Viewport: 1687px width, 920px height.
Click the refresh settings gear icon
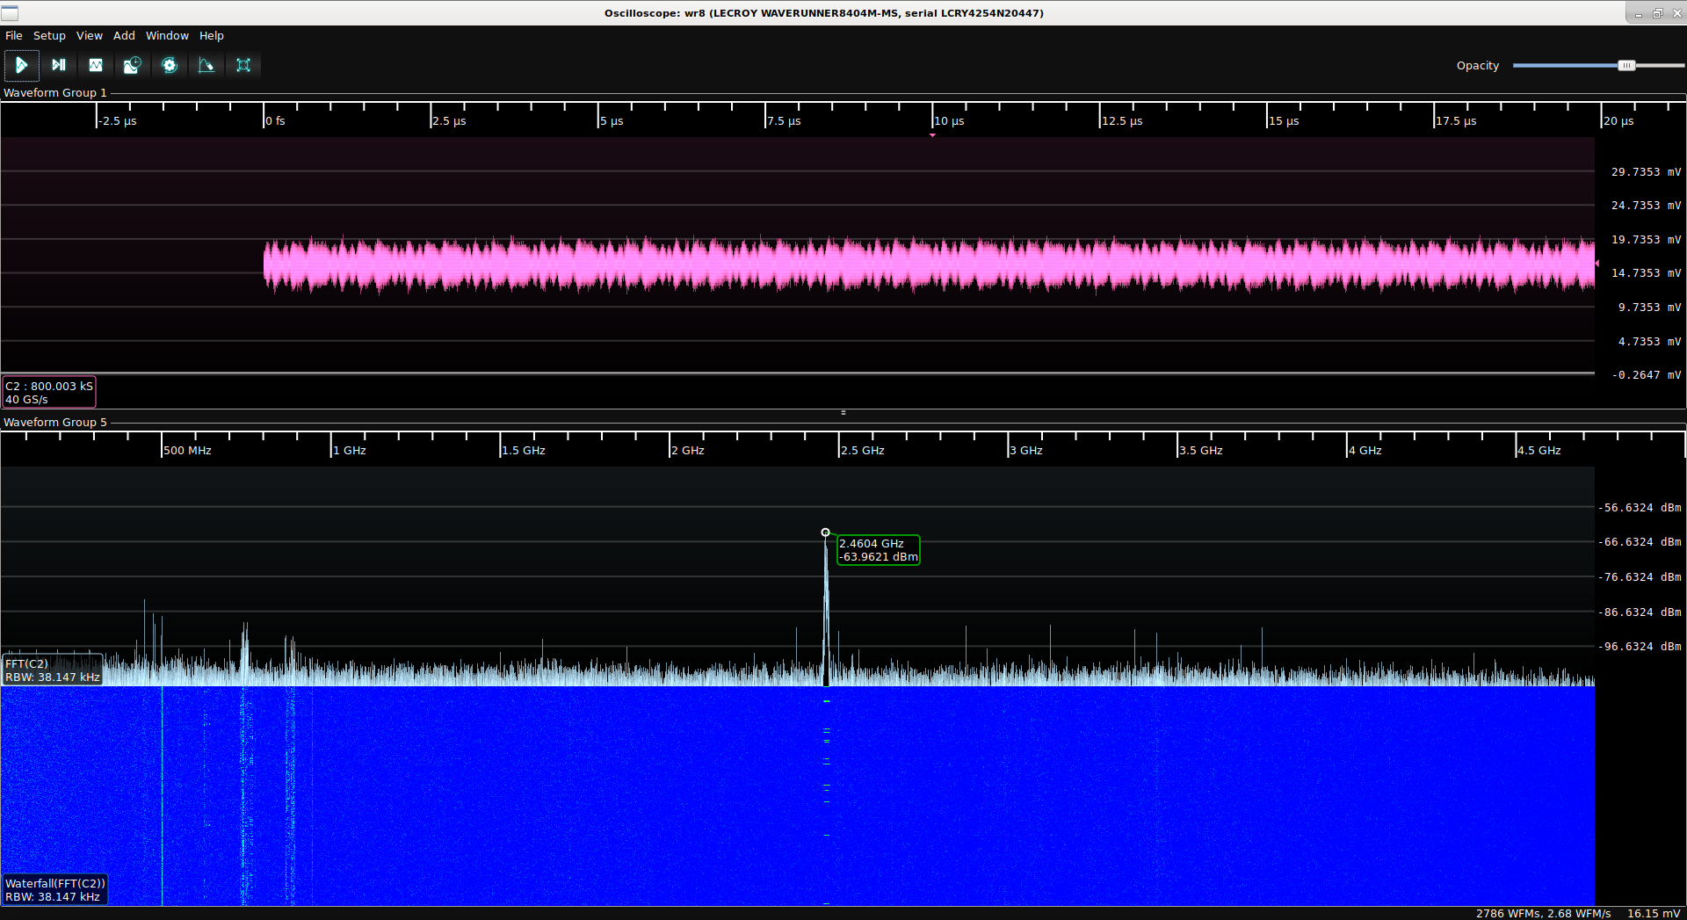click(170, 65)
